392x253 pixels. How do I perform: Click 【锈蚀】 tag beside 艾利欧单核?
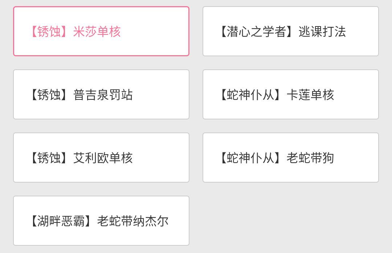(49, 158)
